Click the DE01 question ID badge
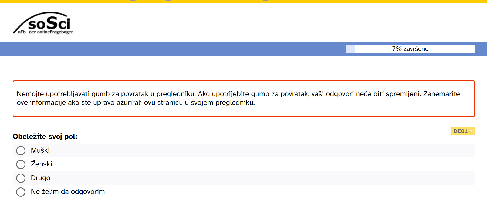 point(460,131)
